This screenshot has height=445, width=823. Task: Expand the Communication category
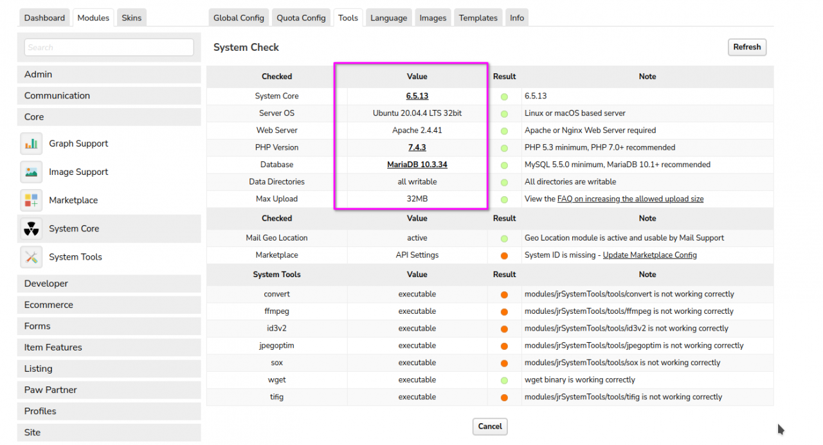[x=109, y=96]
